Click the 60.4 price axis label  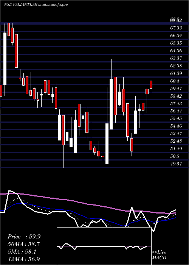coord(175,81)
